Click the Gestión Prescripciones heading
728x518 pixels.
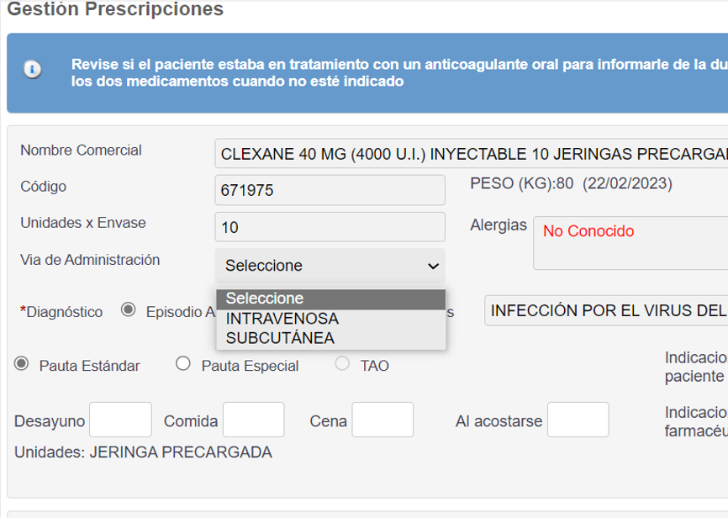pos(115,10)
